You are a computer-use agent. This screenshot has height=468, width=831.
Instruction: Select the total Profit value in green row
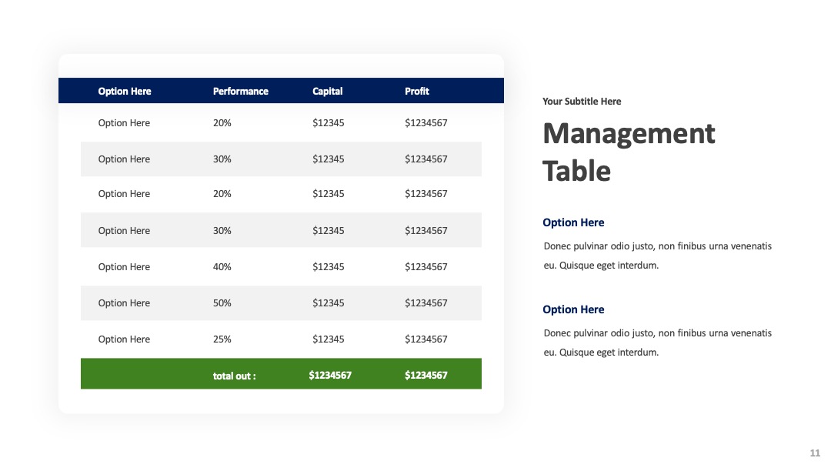click(x=426, y=376)
